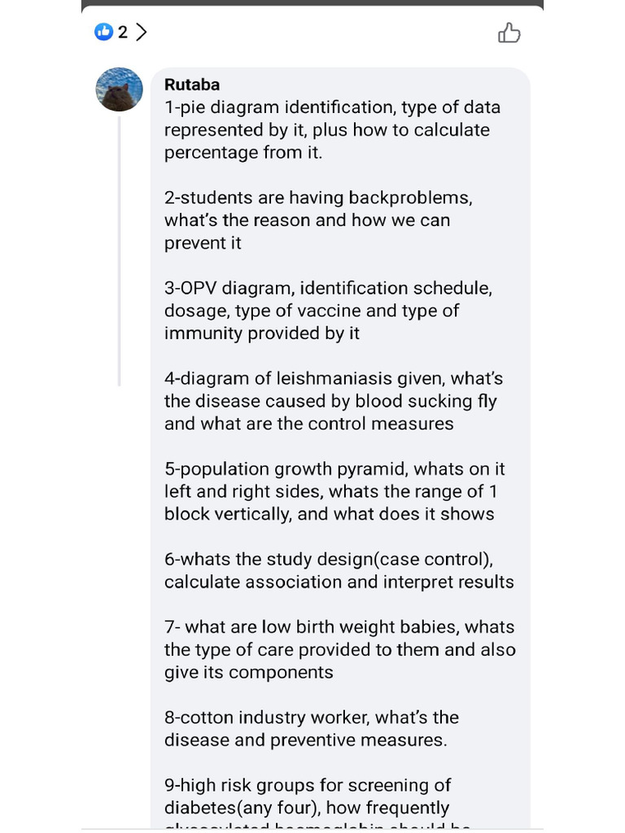Screen dimensions: 625x833
Task: Expand reactions list with the chevron arrow
Action: click(x=142, y=32)
